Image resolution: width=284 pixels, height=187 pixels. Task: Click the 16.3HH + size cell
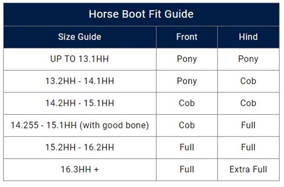pos(79,169)
